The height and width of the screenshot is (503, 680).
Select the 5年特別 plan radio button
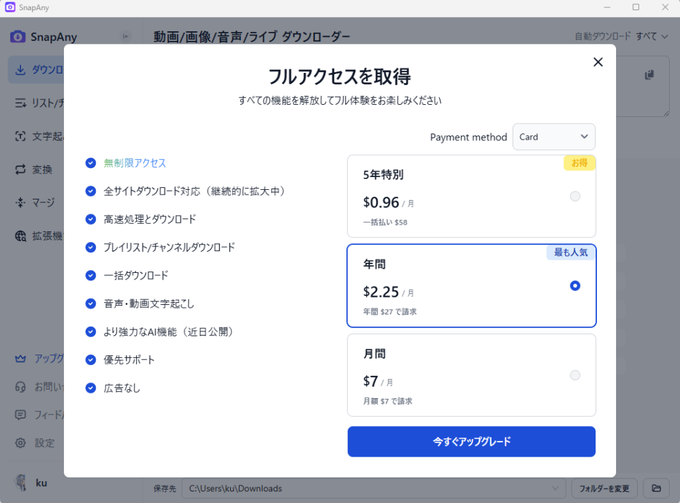coord(575,196)
